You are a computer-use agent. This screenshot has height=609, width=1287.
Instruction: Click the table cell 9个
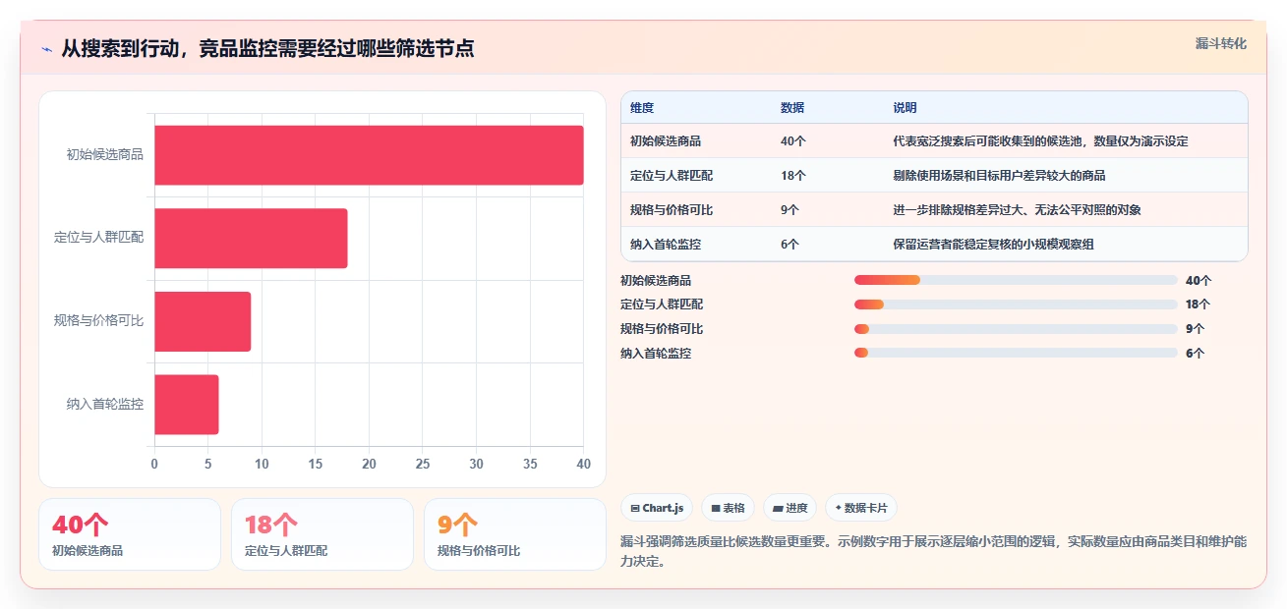point(790,210)
